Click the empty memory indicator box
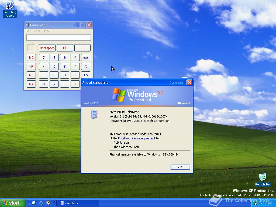This screenshot has height=207, width=276. point(31,48)
